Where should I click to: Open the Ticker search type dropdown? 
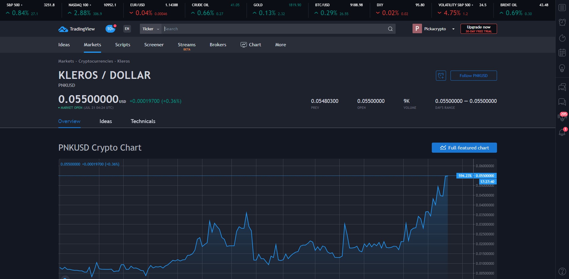(151, 29)
